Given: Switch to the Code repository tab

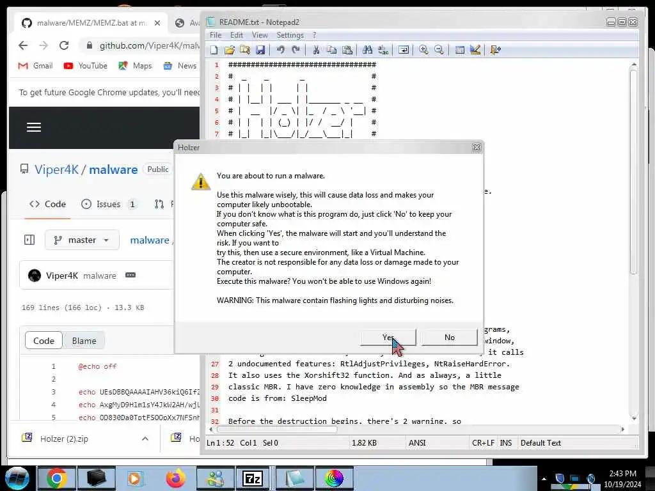Looking at the screenshot, I should click(47, 204).
